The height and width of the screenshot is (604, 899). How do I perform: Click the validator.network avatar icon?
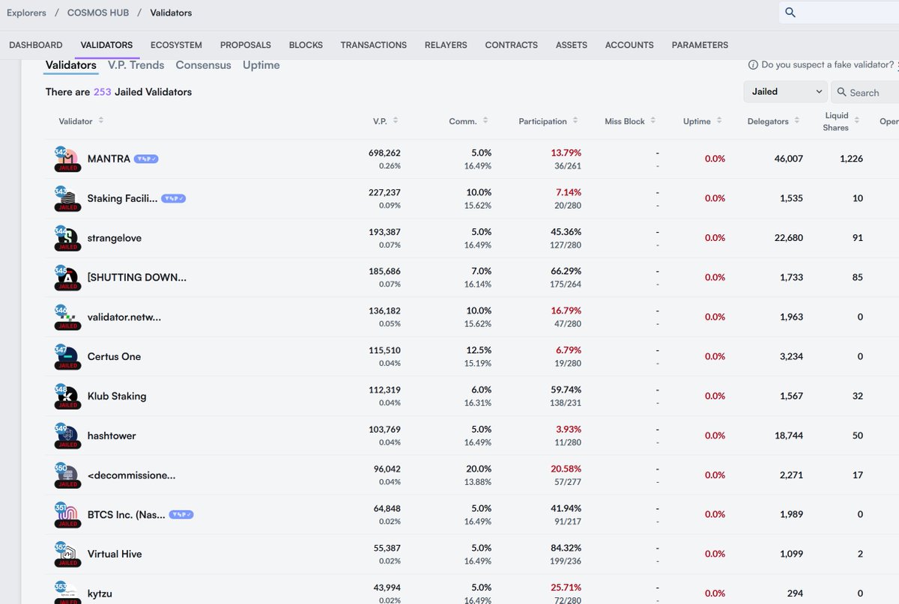coord(67,317)
